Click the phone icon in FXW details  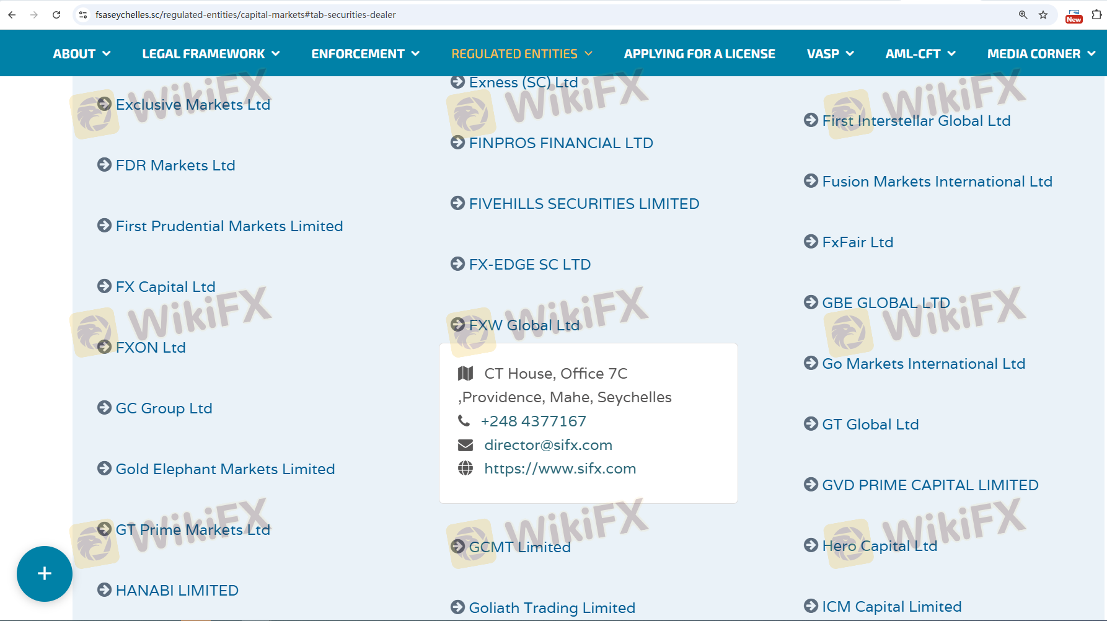(464, 421)
